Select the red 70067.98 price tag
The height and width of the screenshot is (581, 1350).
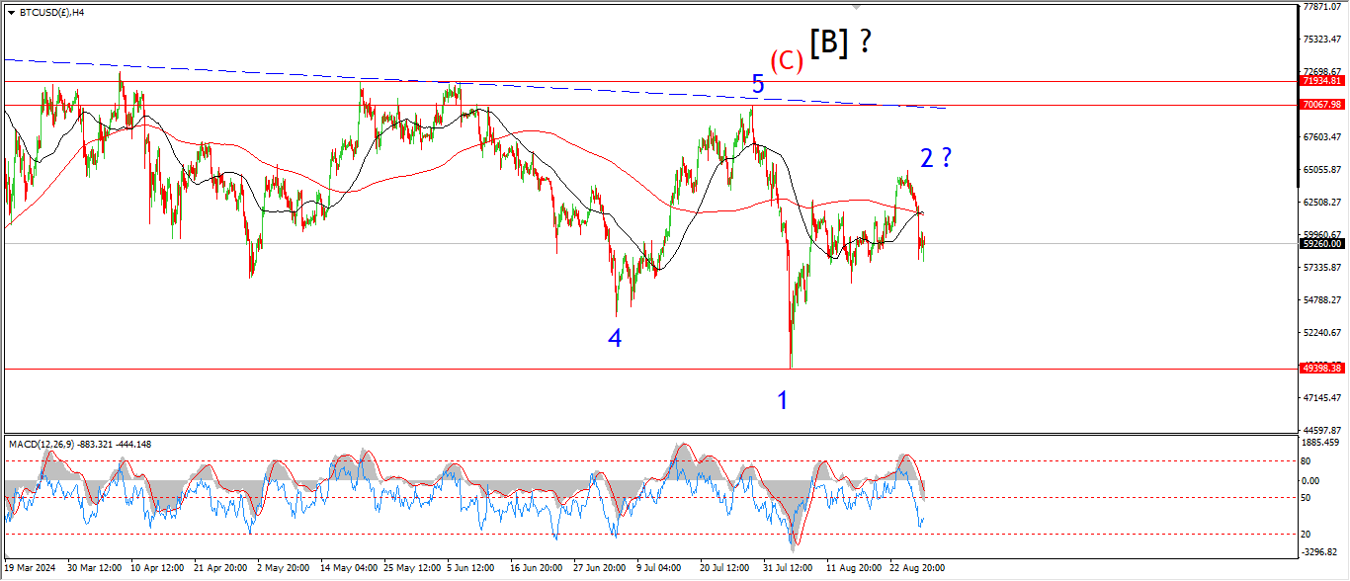pos(1321,105)
